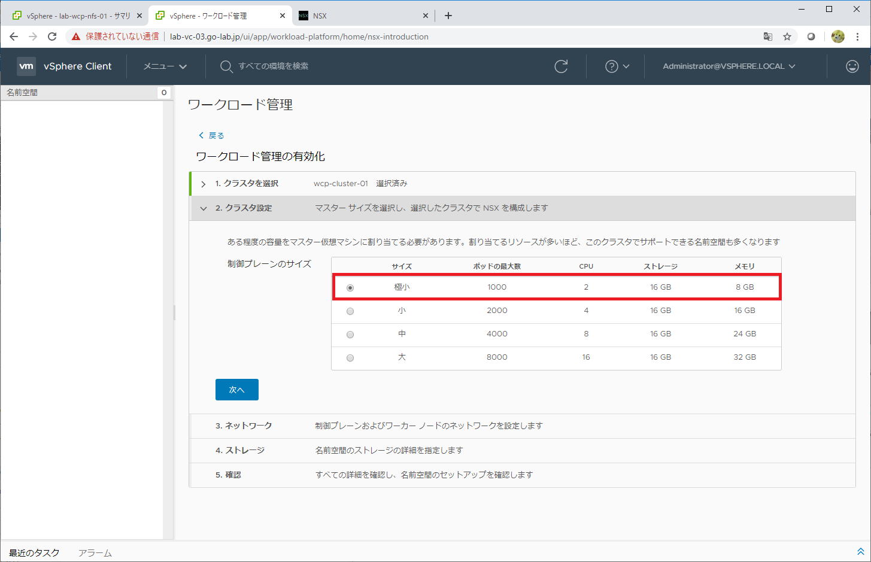Click the 名前空間 sidebar header

22,93
